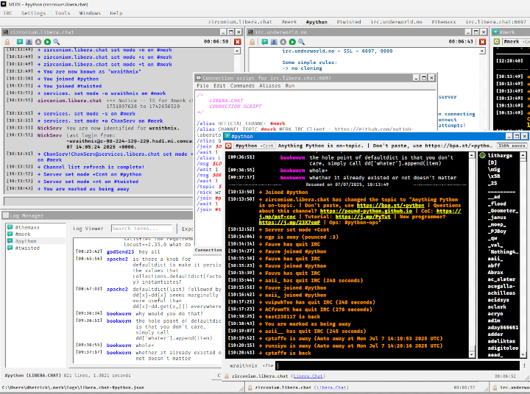Click the #python message input box
The image size is (530, 394).
click(397, 365)
